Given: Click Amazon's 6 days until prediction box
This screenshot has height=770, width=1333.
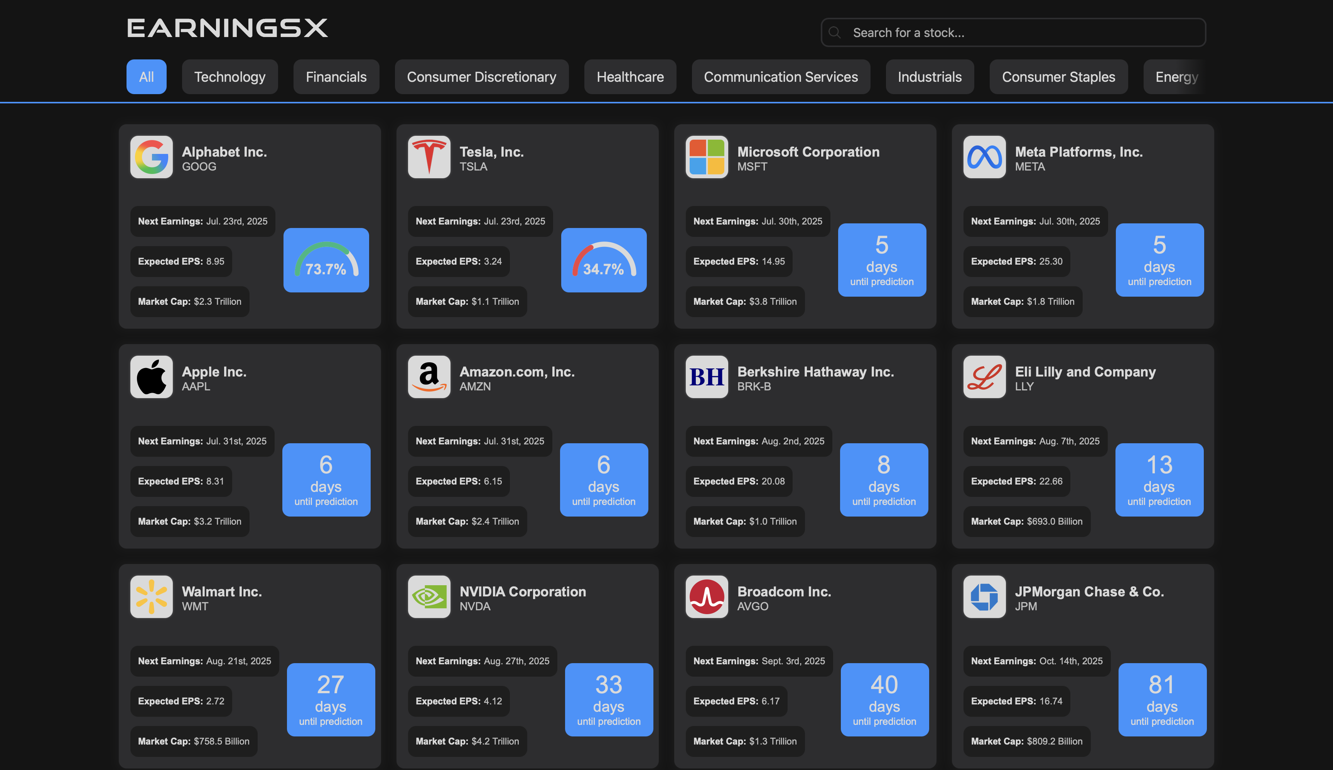Looking at the screenshot, I should pos(603,480).
